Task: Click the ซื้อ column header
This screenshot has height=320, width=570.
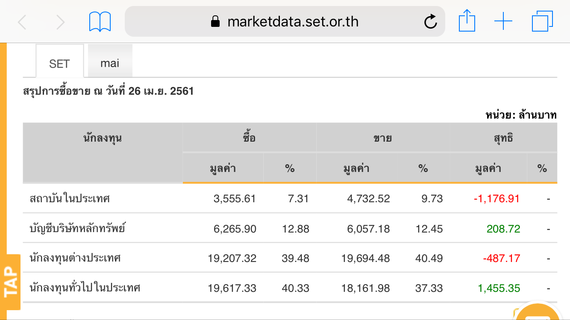Action: [x=249, y=138]
